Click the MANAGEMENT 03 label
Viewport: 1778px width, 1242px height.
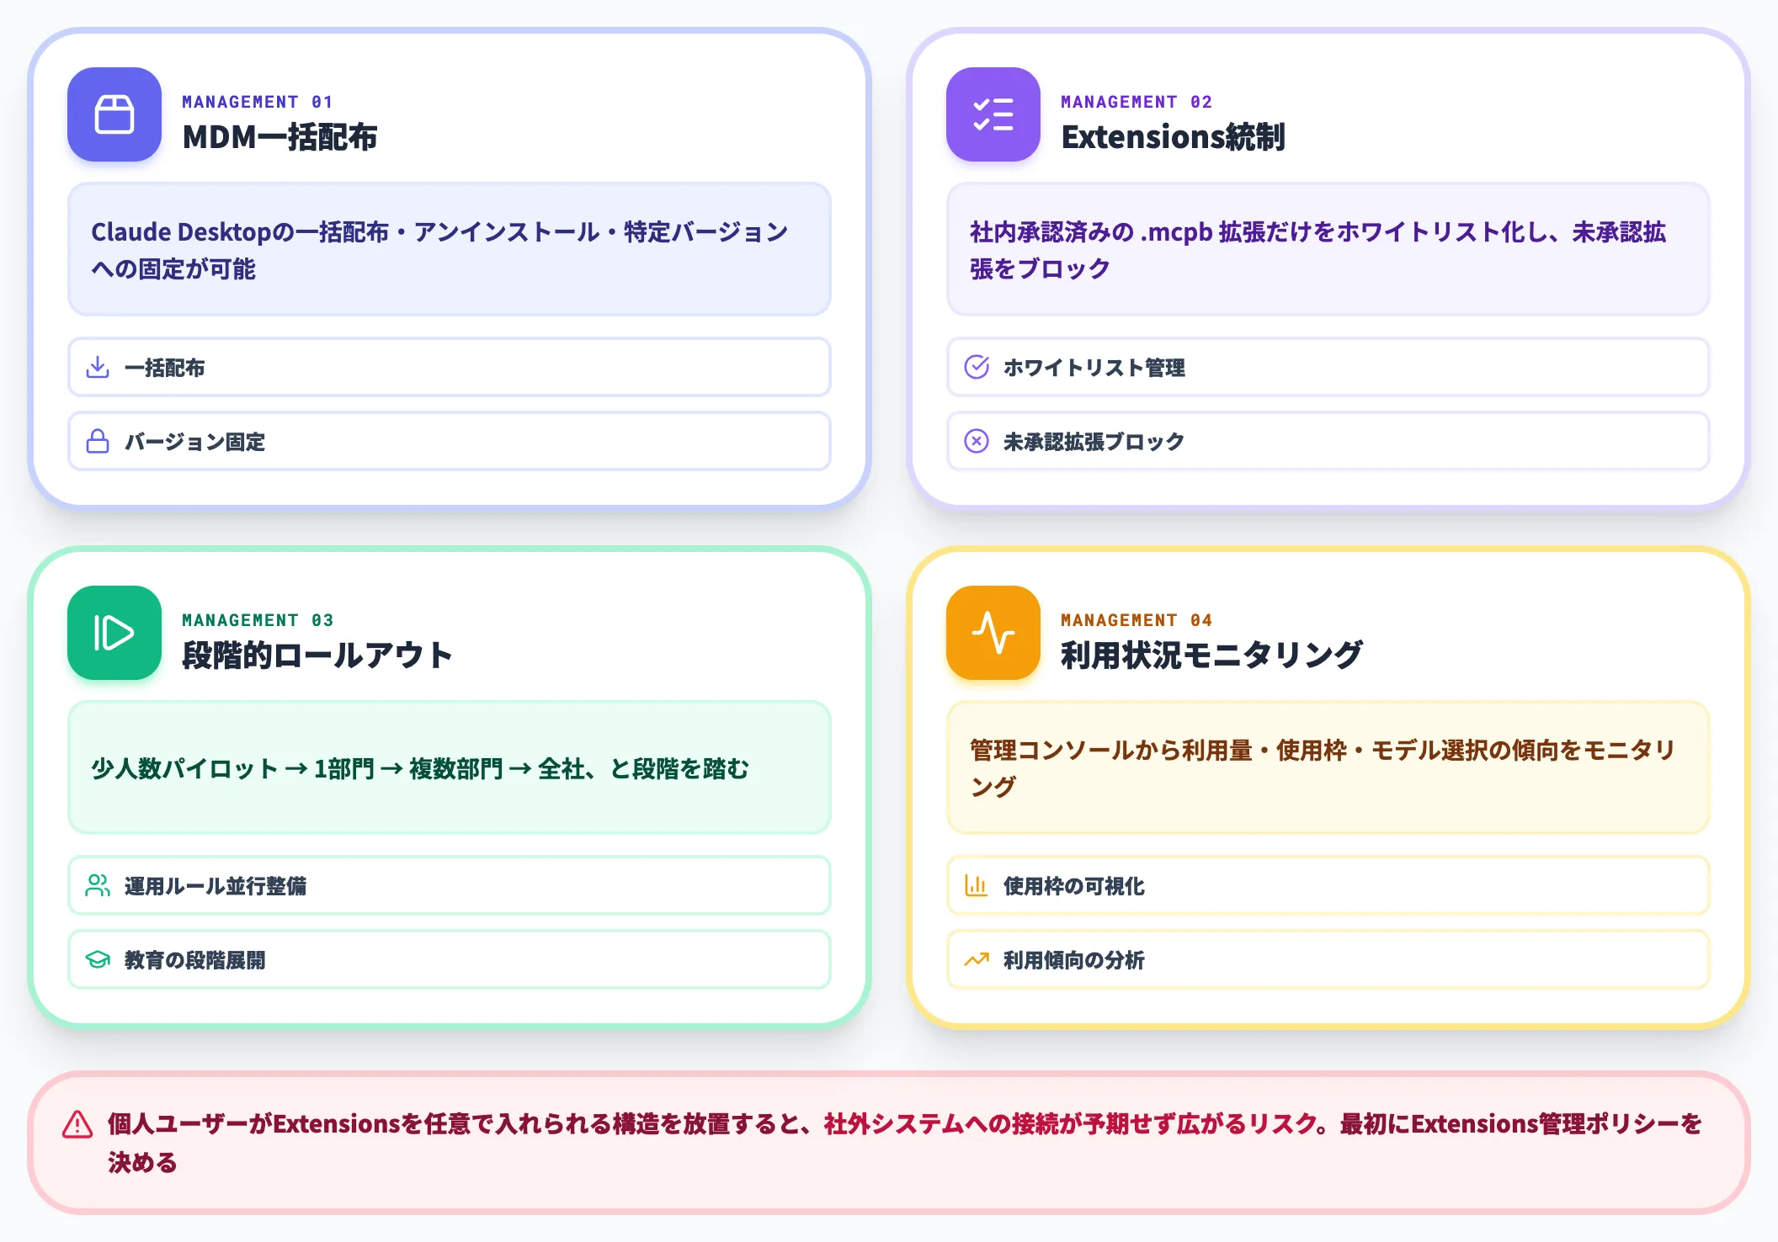(x=258, y=620)
